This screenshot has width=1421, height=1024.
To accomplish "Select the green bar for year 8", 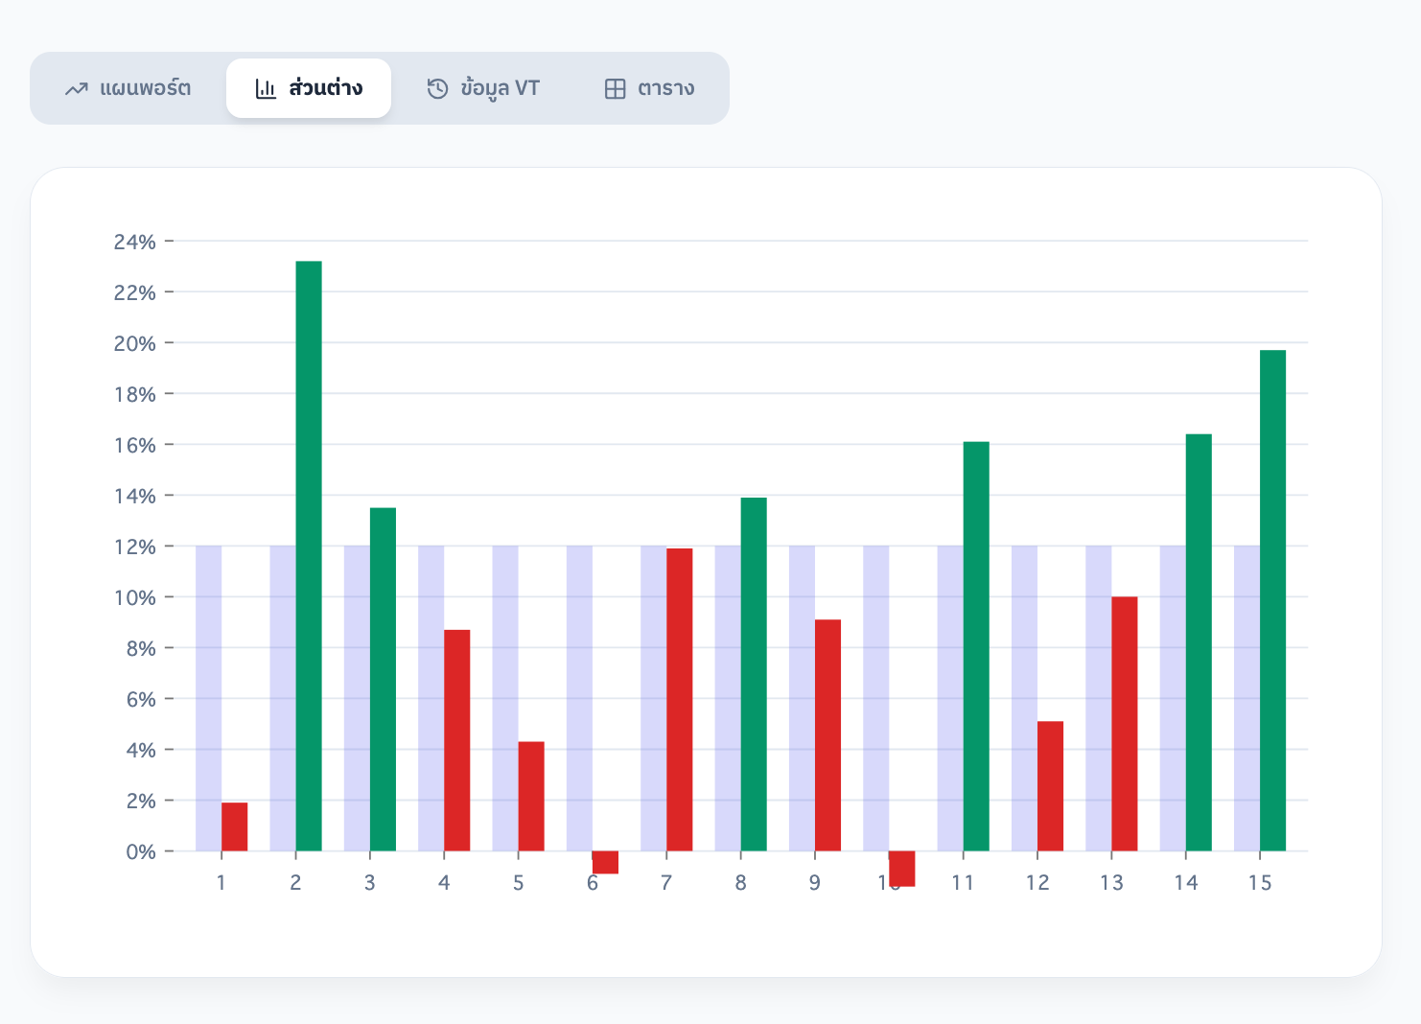I will (754, 674).
